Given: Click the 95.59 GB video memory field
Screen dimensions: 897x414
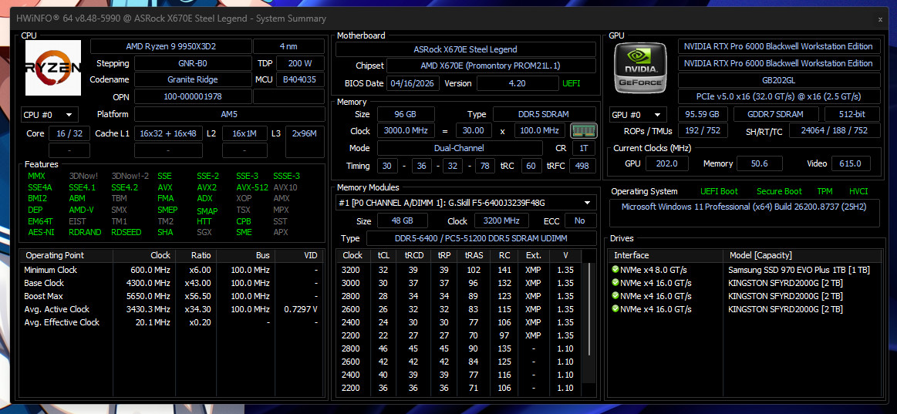Looking at the screenshot, I should pos(703,114).
